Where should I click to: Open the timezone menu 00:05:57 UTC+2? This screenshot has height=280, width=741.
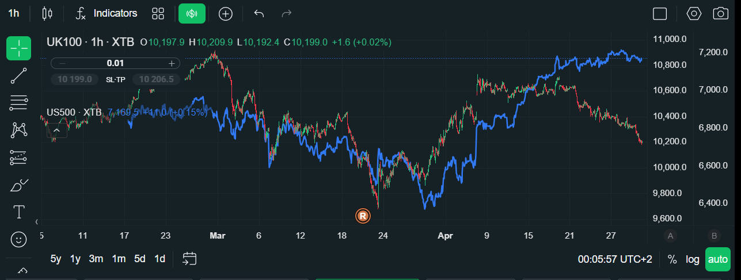pyautogui.click(x=615, y=259)
